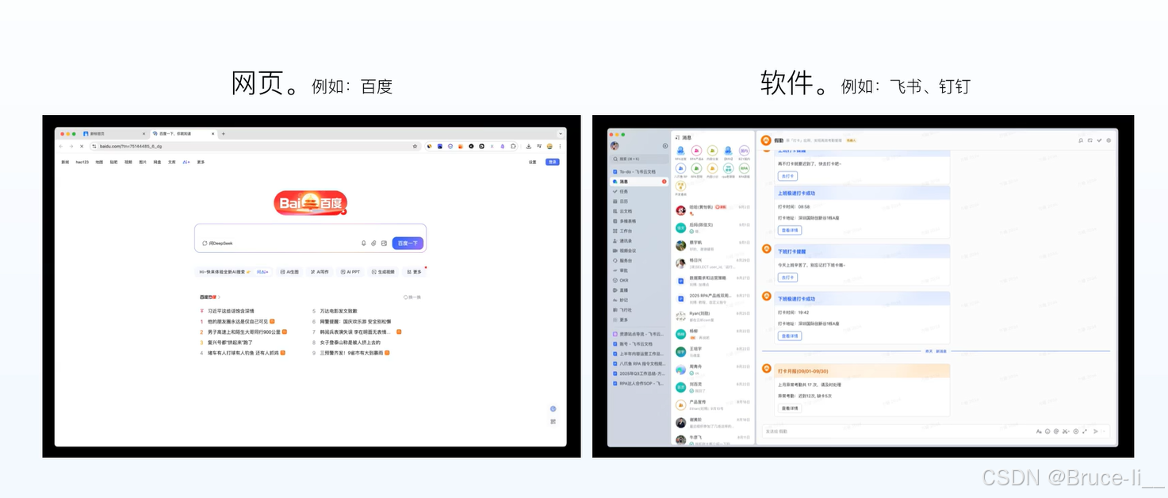Open the emoji picker in message box
The image size is (1168, 498).
[x=1047, y=431]
